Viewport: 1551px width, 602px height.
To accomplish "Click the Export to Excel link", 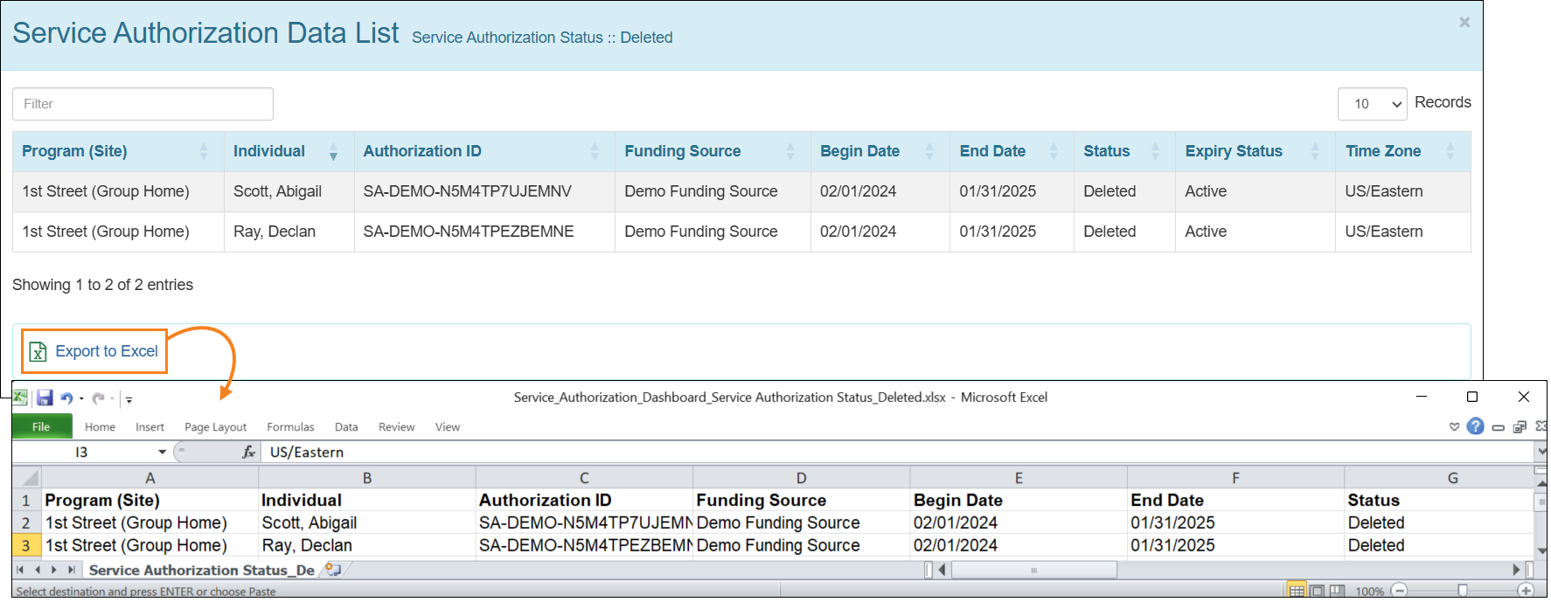I will pyautogui.click(x=106, y=351).
